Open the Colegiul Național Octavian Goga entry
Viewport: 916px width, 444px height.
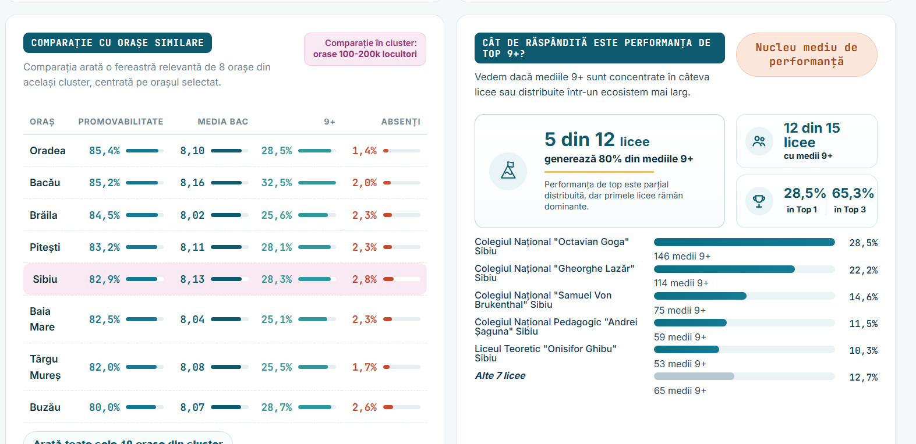[x=551, y=246]
